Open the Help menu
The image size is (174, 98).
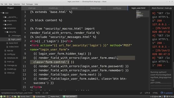[36, 4]
